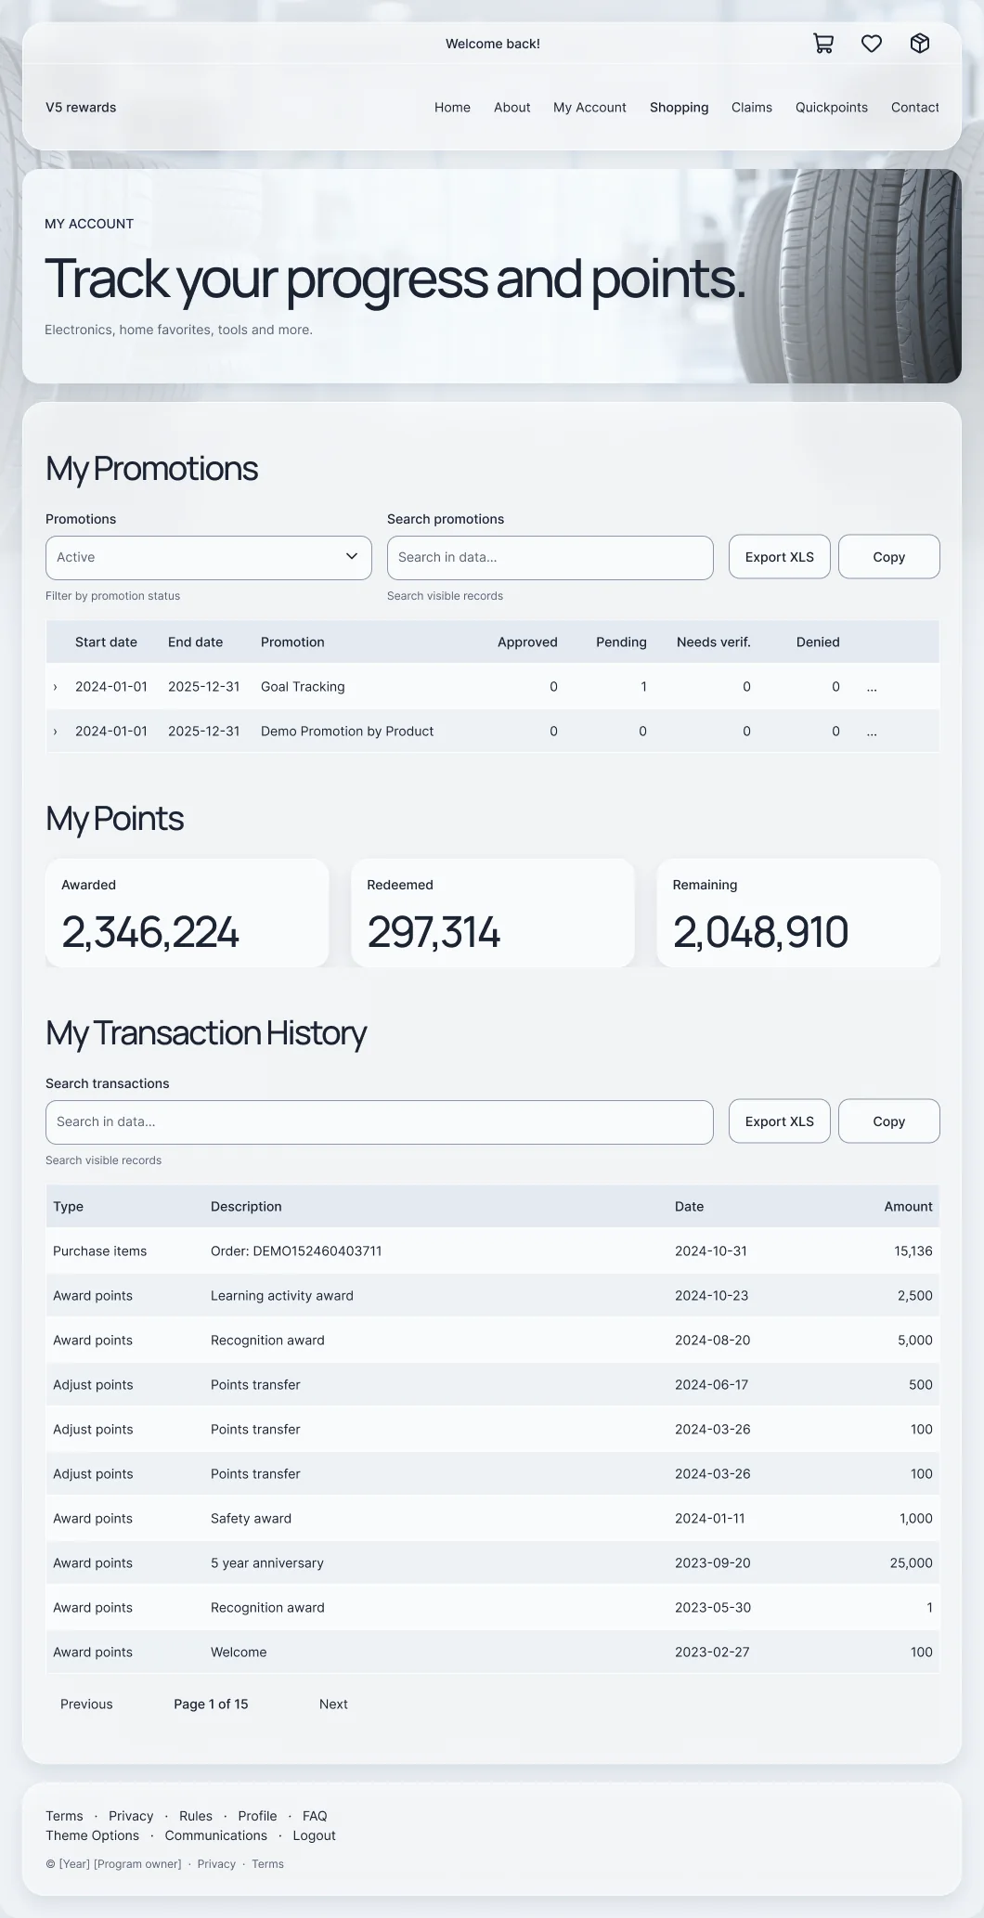Open the Contact page

coord(915,108)
